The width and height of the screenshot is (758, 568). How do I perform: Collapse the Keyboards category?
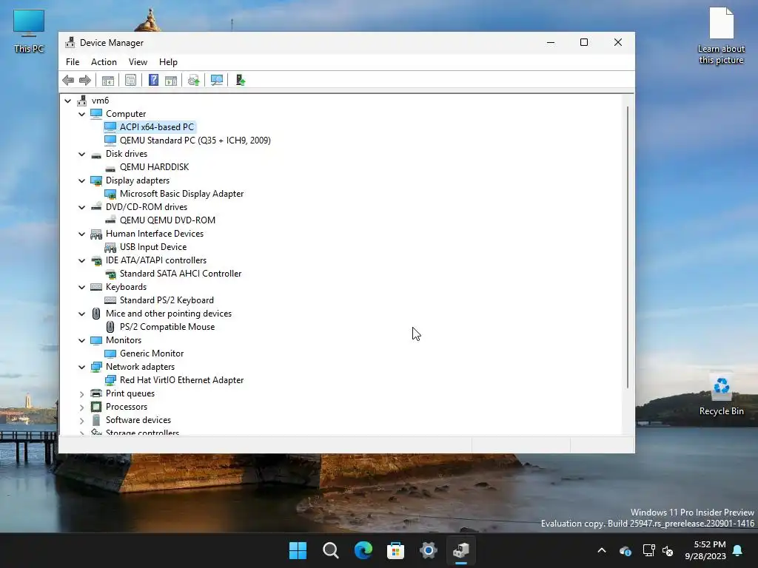pos(81,287)
